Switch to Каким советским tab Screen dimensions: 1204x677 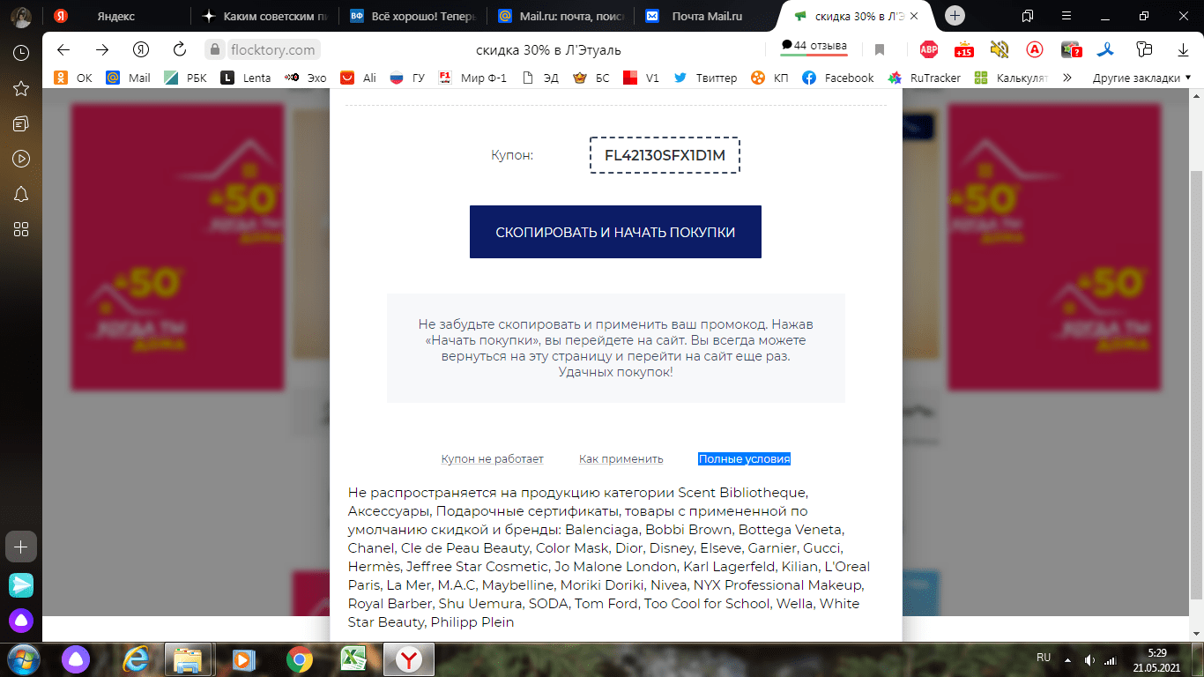pos(264,16)
